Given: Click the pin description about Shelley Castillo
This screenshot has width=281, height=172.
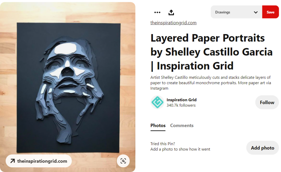Looking at the screenshot, I should pyautogui.click(x=210, y=83).
